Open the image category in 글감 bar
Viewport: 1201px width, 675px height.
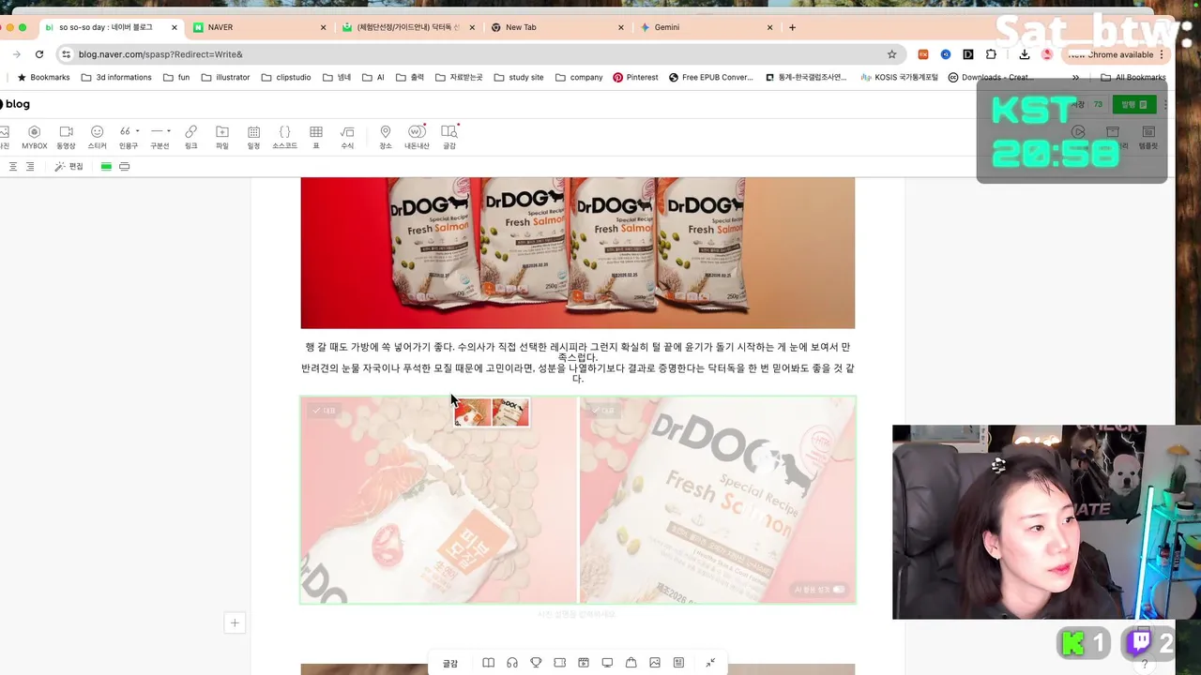coord(655,663)
